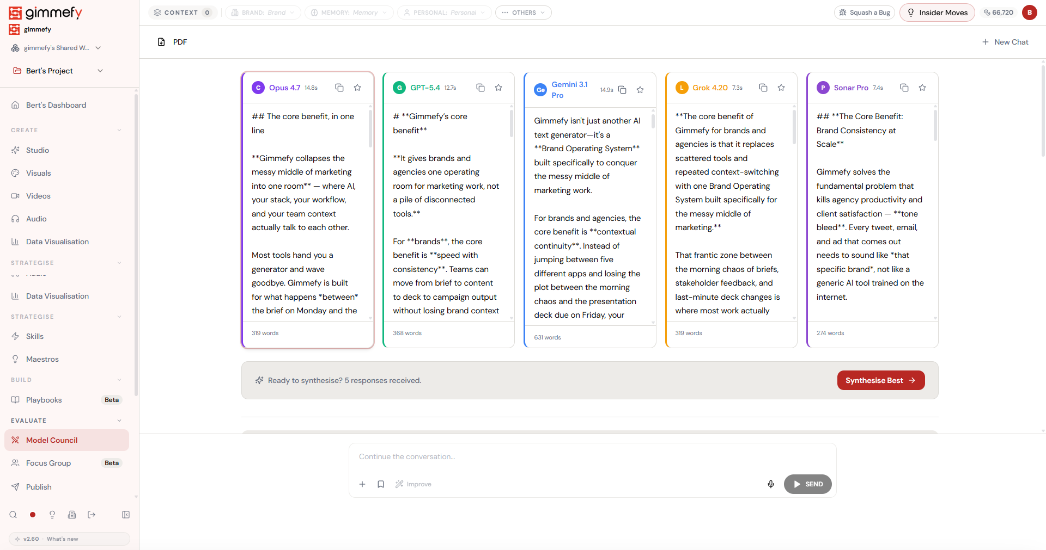Click the Sonar Pro model avatar
1046x550 pixels.
click(823, 88)
